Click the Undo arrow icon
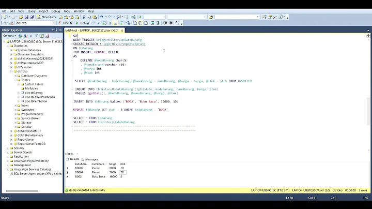Screen dimensions: 372x209 (102, 17)
